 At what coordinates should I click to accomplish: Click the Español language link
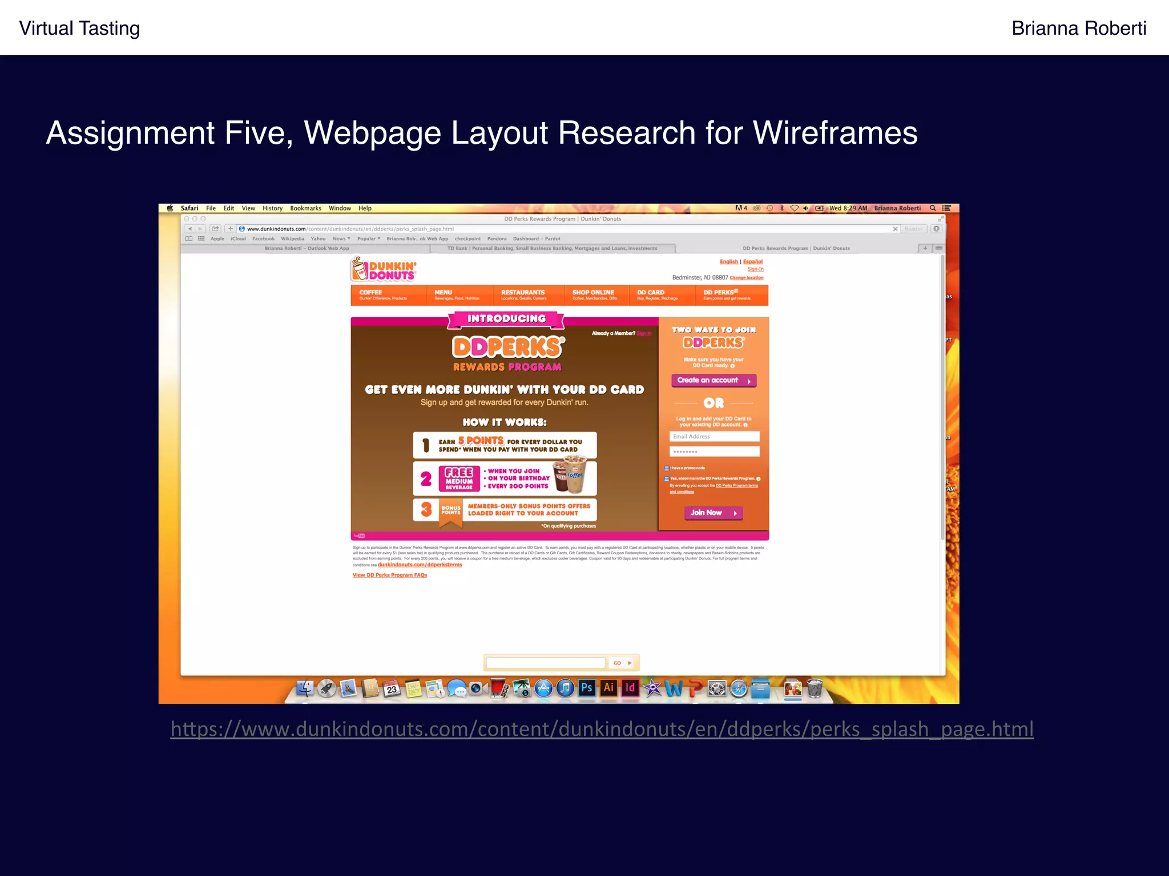[x=752, y=262]
